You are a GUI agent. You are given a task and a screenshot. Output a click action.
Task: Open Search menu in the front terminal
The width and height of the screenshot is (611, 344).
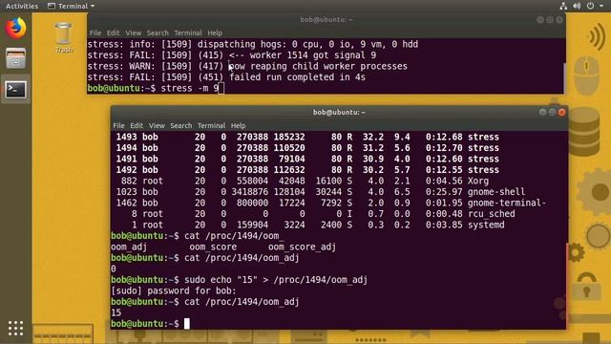click(180, 125)
